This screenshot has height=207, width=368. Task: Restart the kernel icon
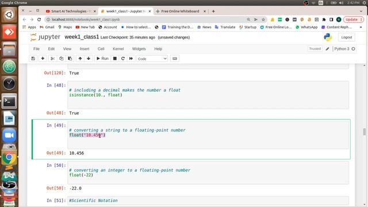122,59
